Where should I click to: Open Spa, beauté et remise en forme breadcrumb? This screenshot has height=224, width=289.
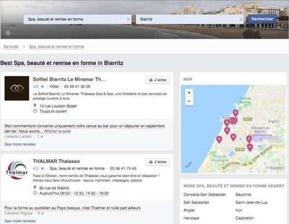tap(56, 47)
